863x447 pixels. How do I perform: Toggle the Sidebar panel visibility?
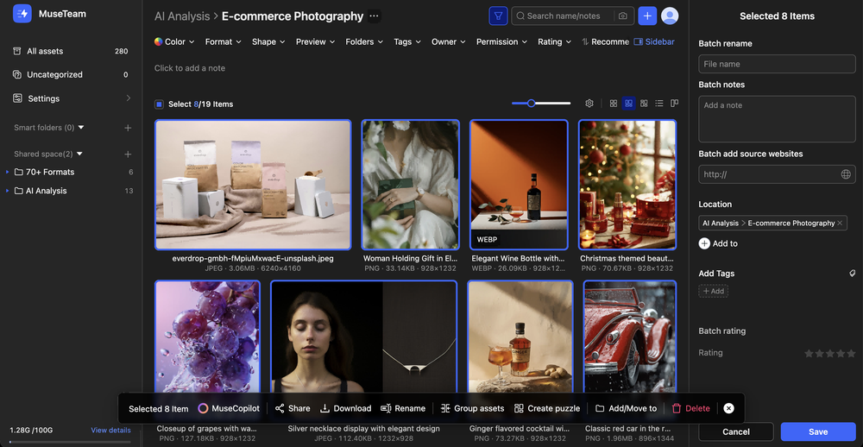click(653, 41)
